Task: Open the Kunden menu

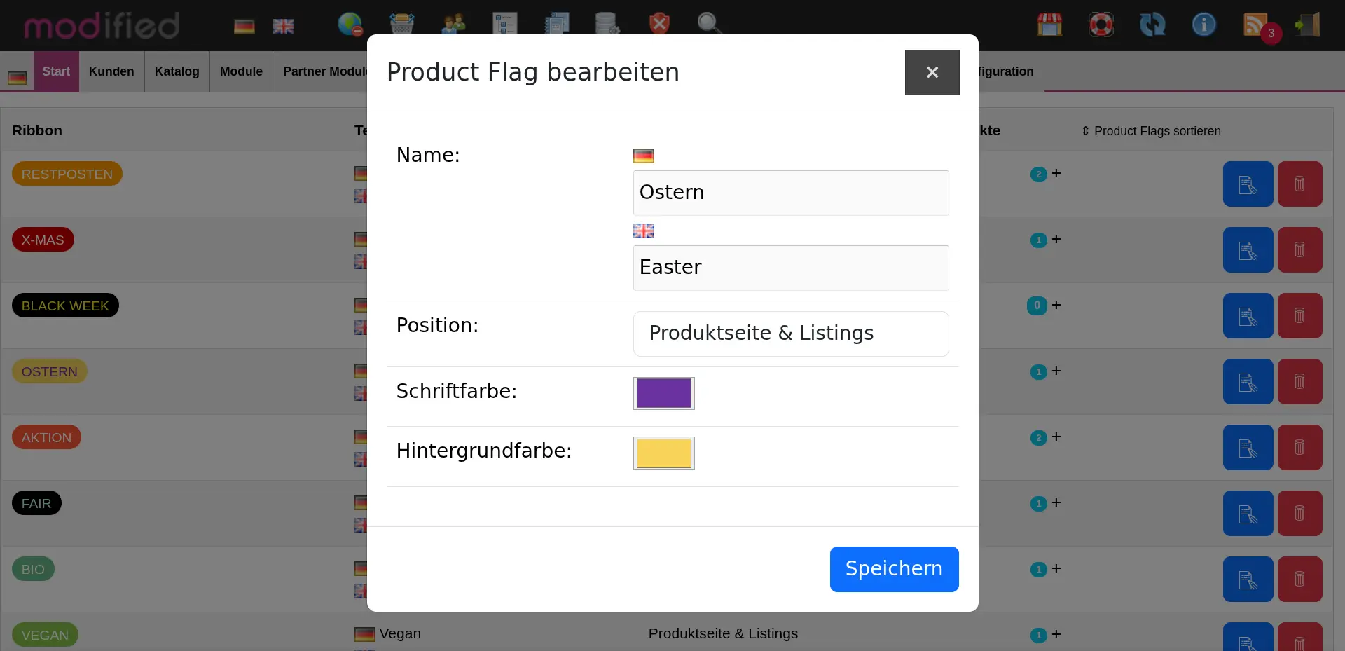Action: click(111, 71)
